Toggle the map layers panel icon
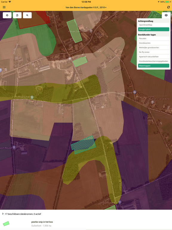The image size is (172, 230). (166, 15)
